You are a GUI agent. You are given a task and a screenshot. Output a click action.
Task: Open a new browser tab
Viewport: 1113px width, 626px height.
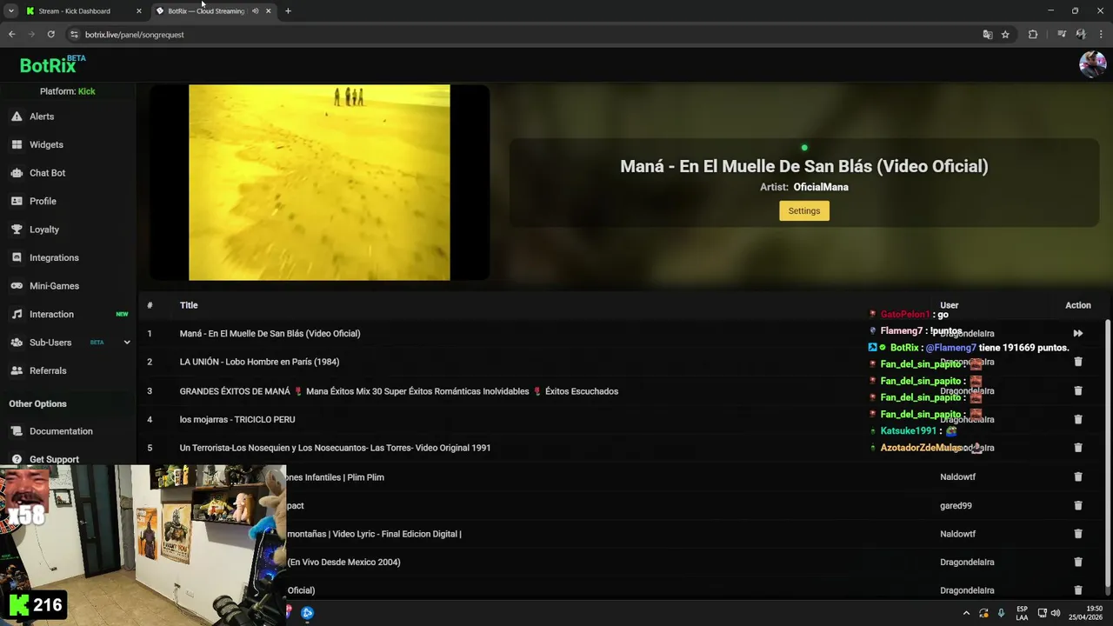click(x=288, y=11)
